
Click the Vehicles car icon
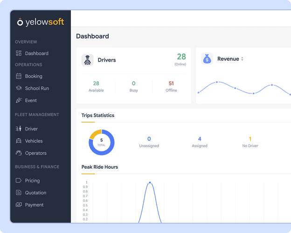coord(19,141)
